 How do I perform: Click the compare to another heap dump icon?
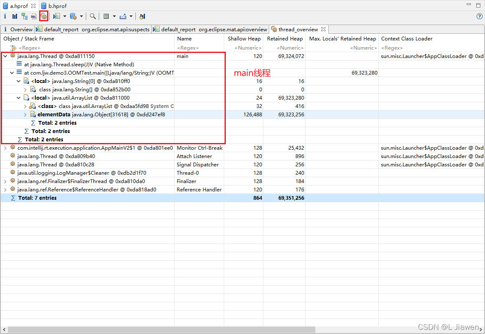click(142, 16)
